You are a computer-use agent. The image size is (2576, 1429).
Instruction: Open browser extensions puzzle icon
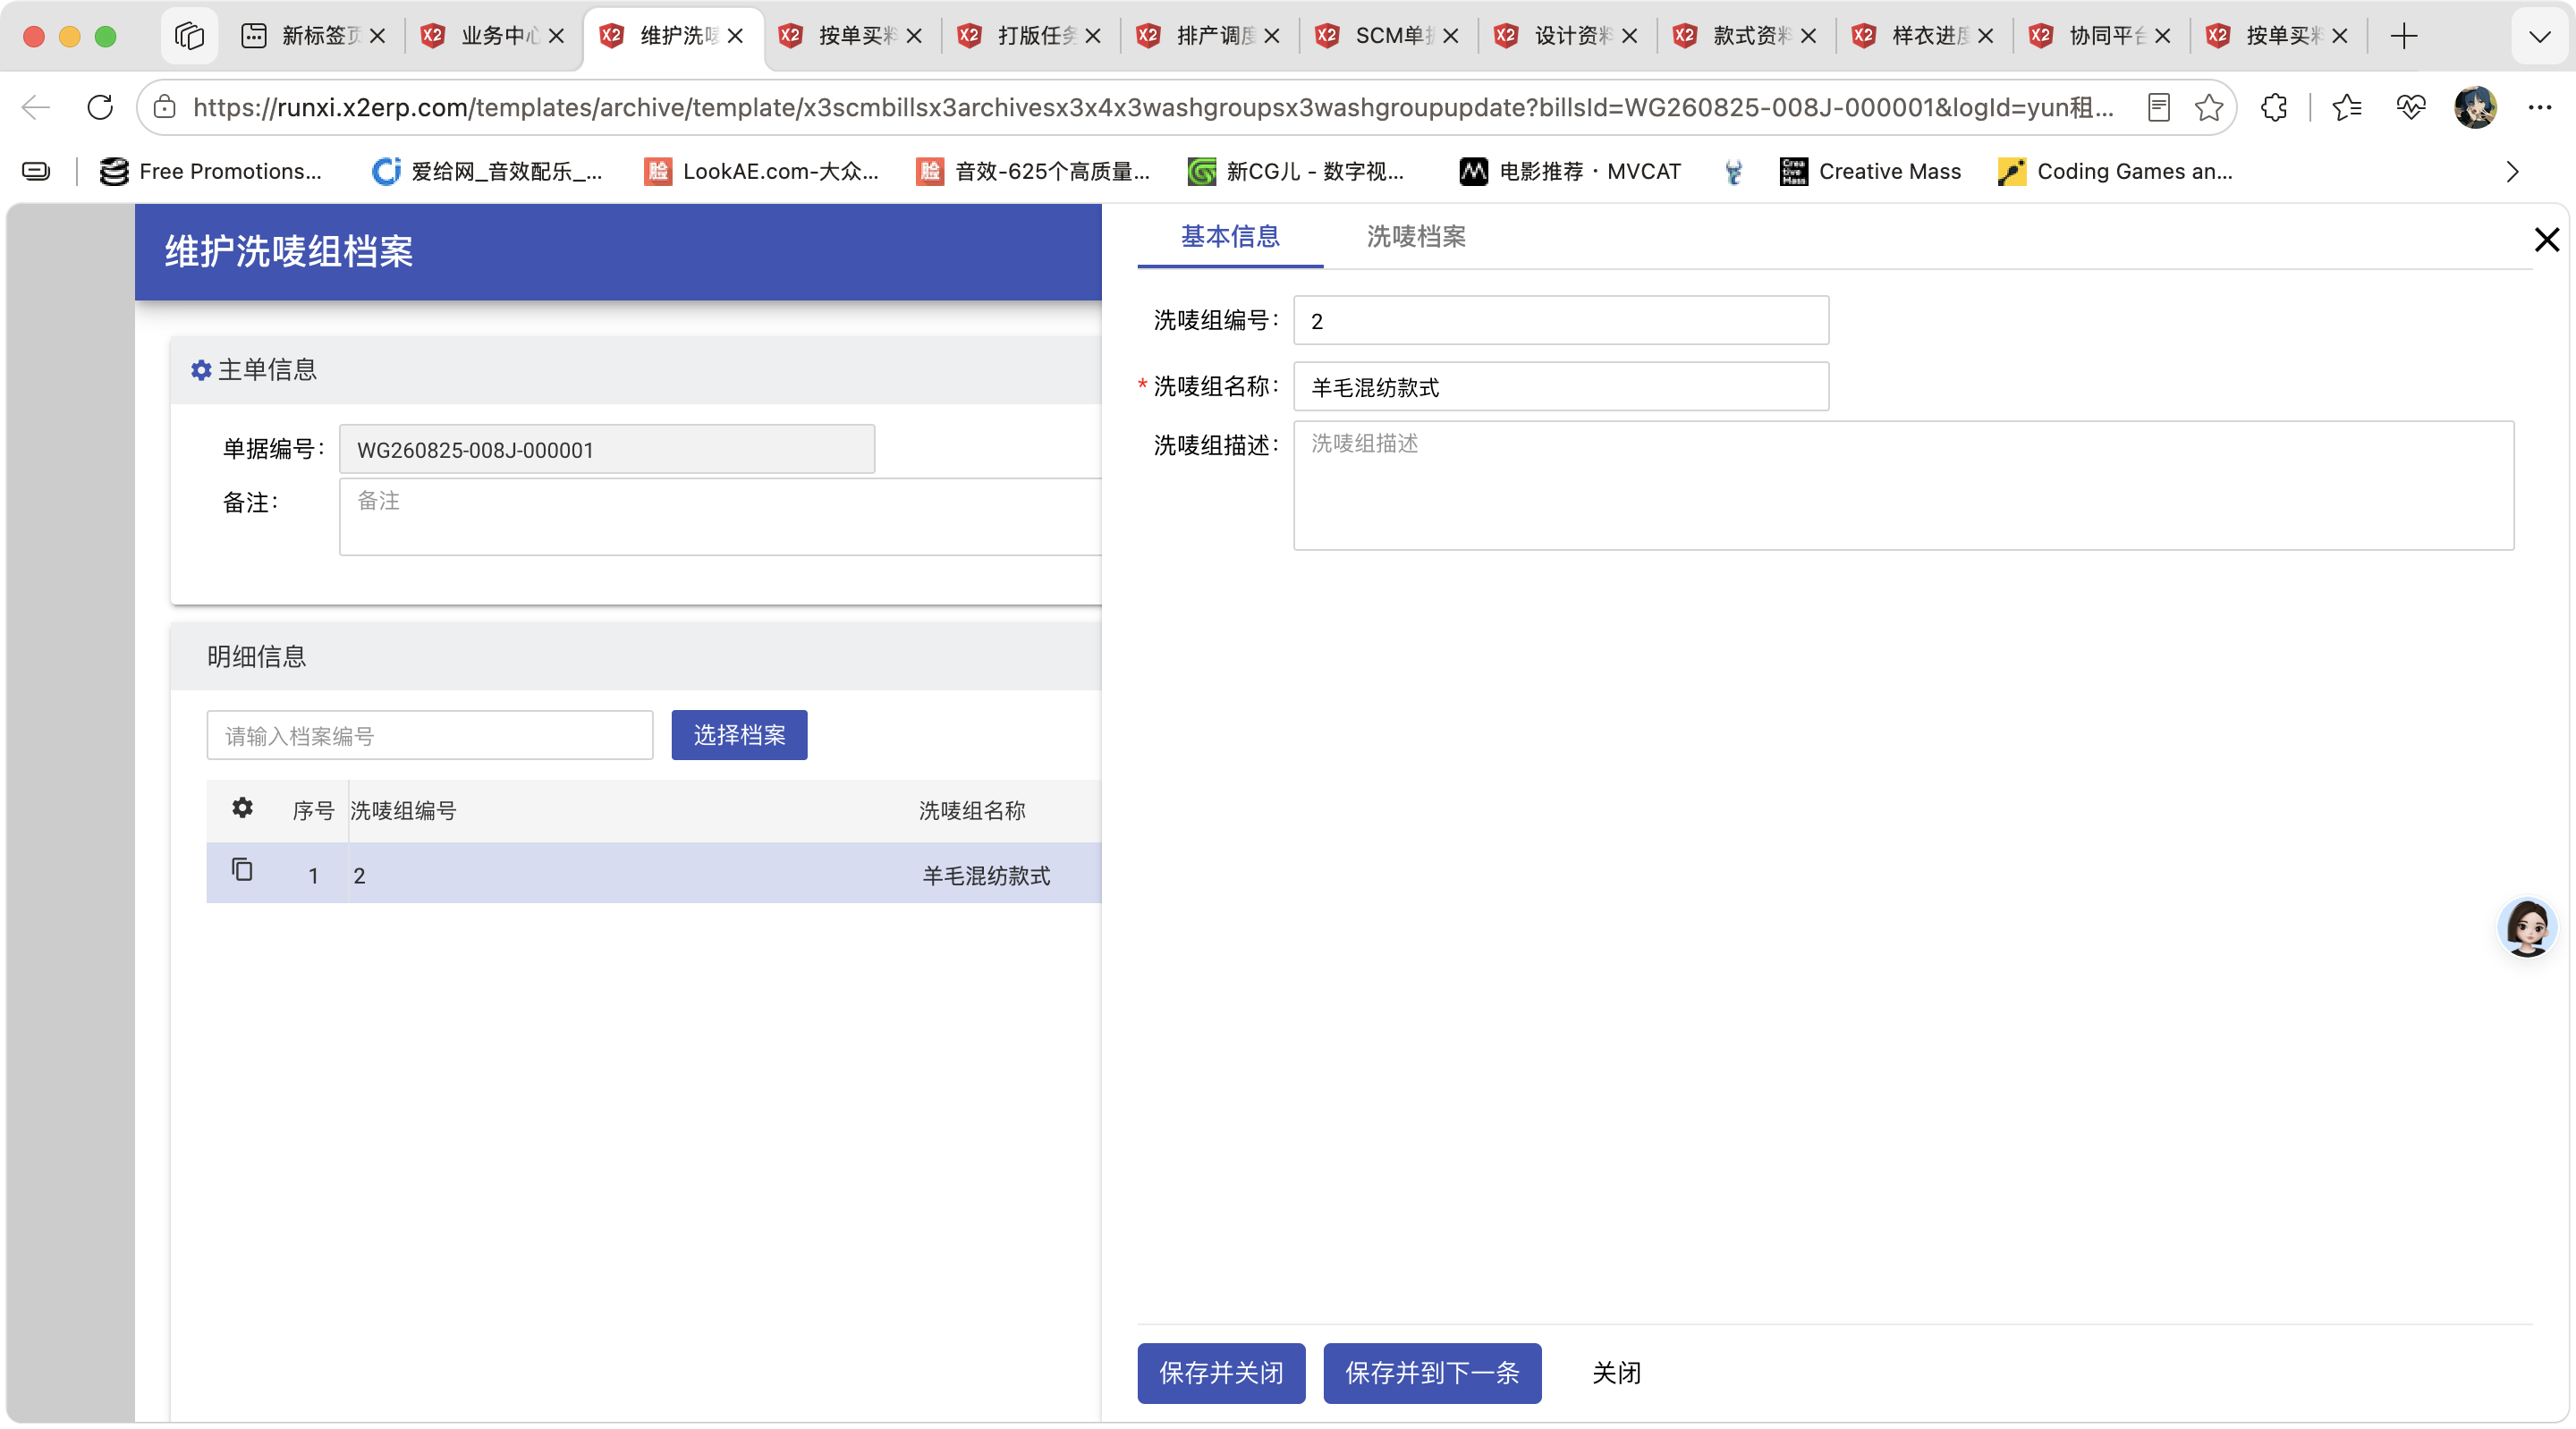coord(2274,107)
